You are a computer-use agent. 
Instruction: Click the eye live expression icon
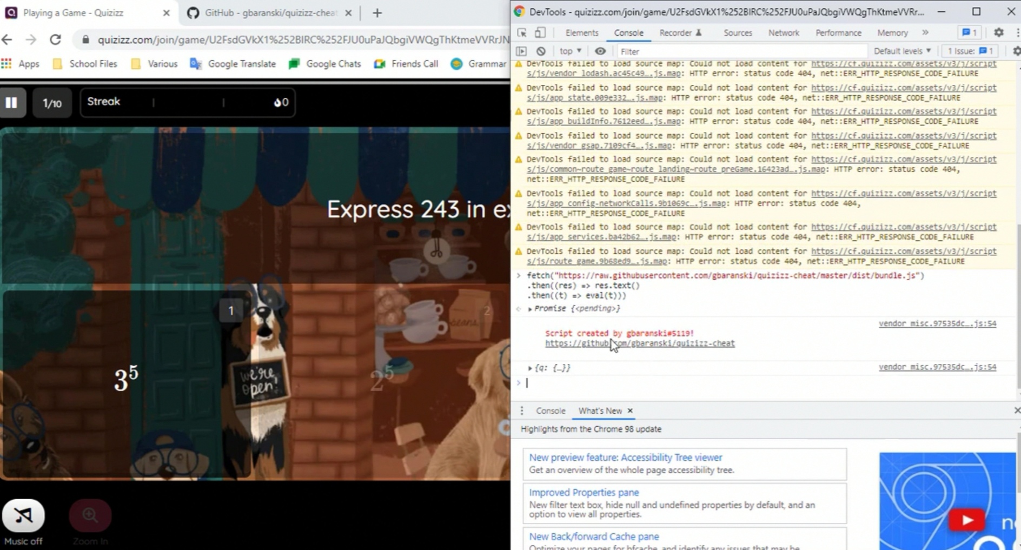coord(600,51)
